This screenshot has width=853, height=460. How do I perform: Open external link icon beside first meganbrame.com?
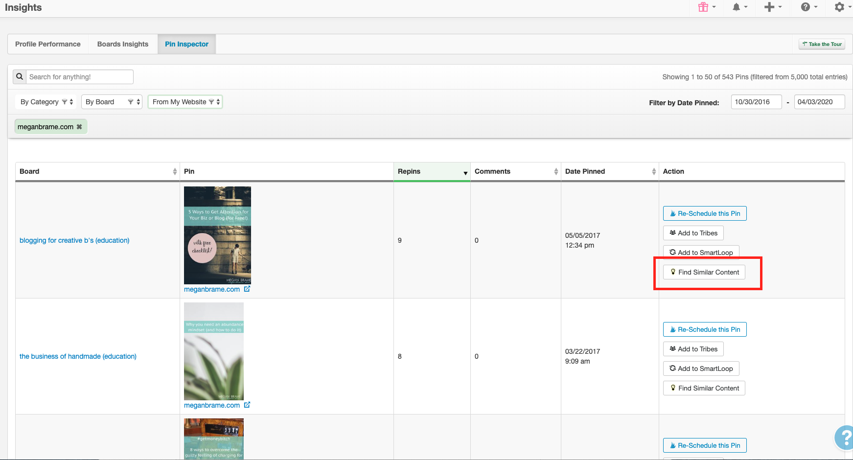(x=247, y=289)
